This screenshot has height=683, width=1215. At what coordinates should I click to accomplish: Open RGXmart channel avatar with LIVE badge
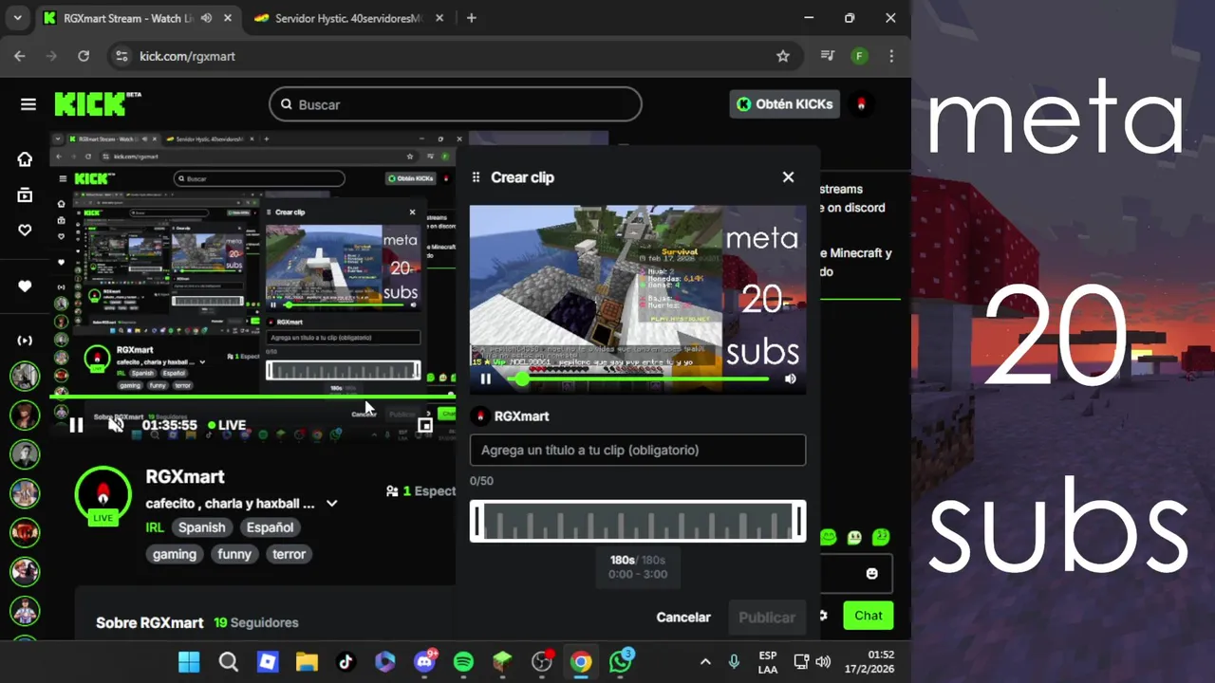pyautogui.click(x=103, y=495)
